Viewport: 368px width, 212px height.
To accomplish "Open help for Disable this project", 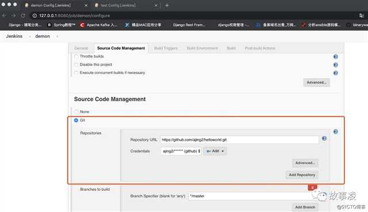I will click(336, 65).
